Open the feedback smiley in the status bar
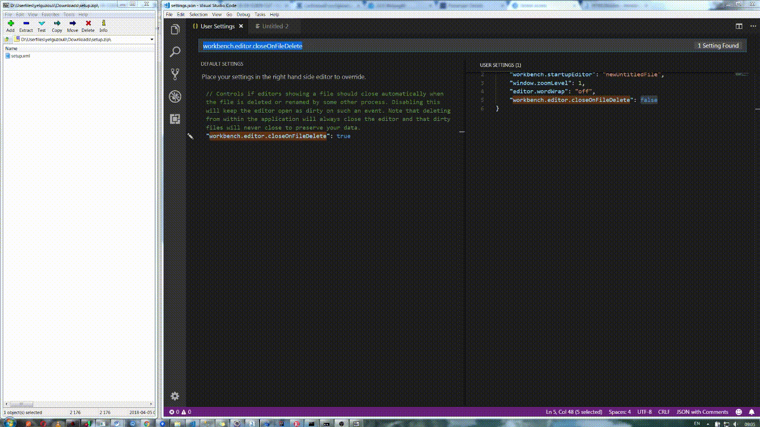This screenshot has height=427, width=760. click(738, 412)
